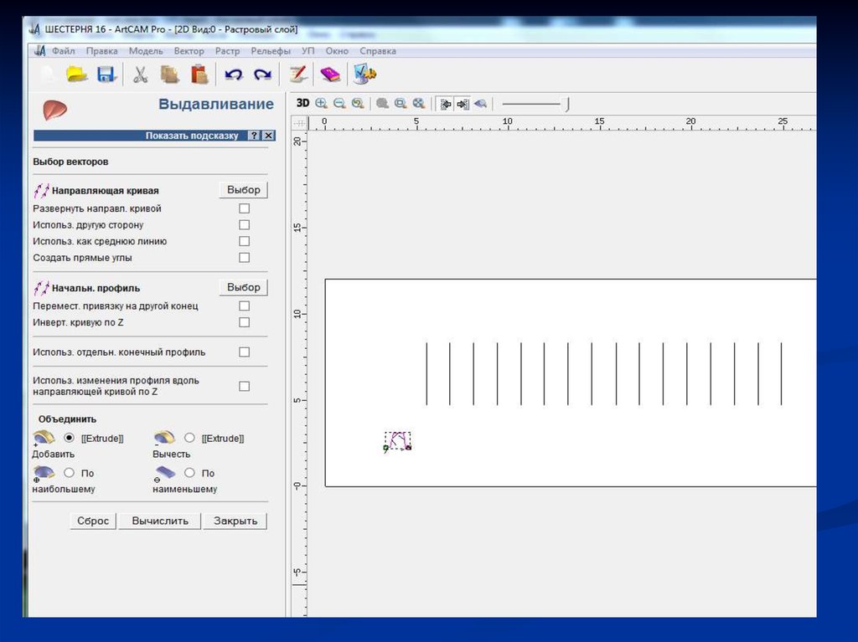Open the 'Вектор' menu
This screenshot has height=642, width=858.
(189, 51)
